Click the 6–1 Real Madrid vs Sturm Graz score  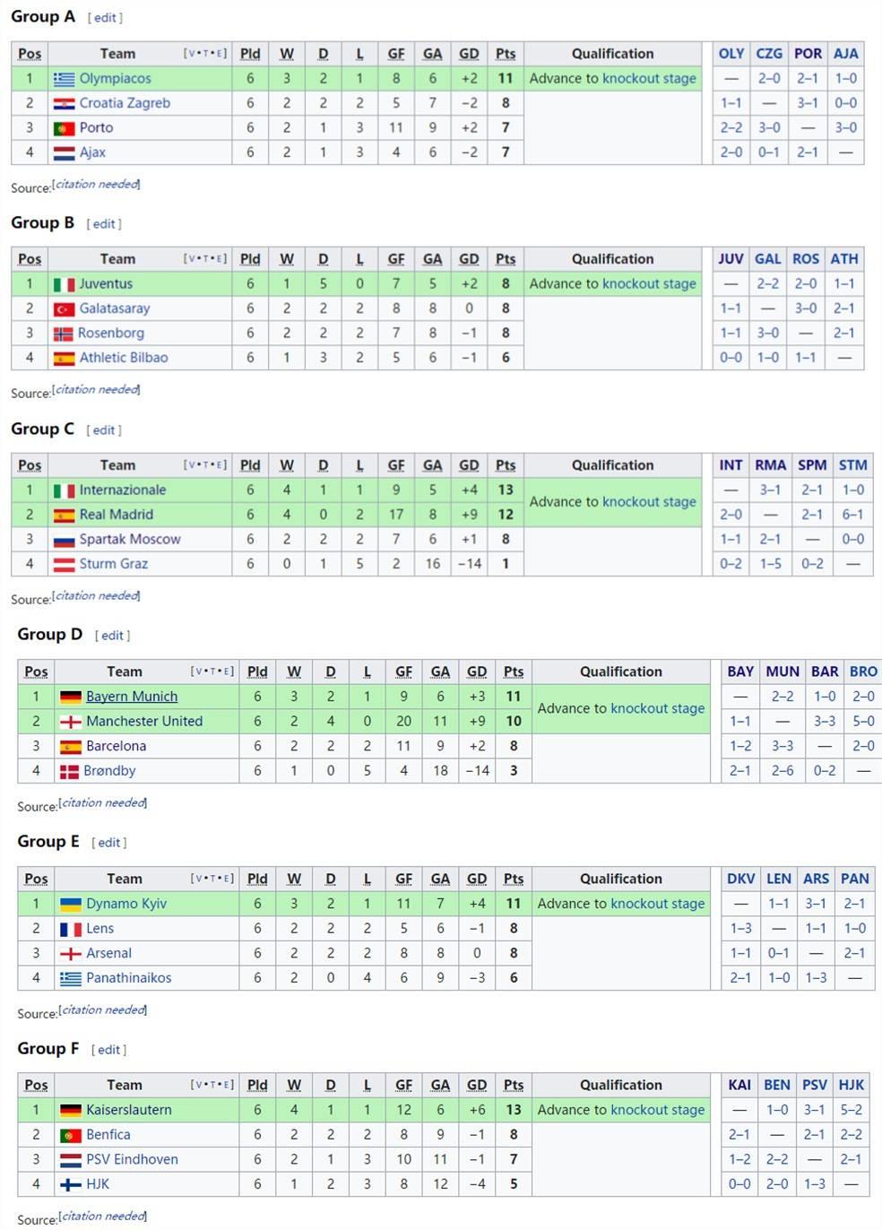(x=852, y=515)
